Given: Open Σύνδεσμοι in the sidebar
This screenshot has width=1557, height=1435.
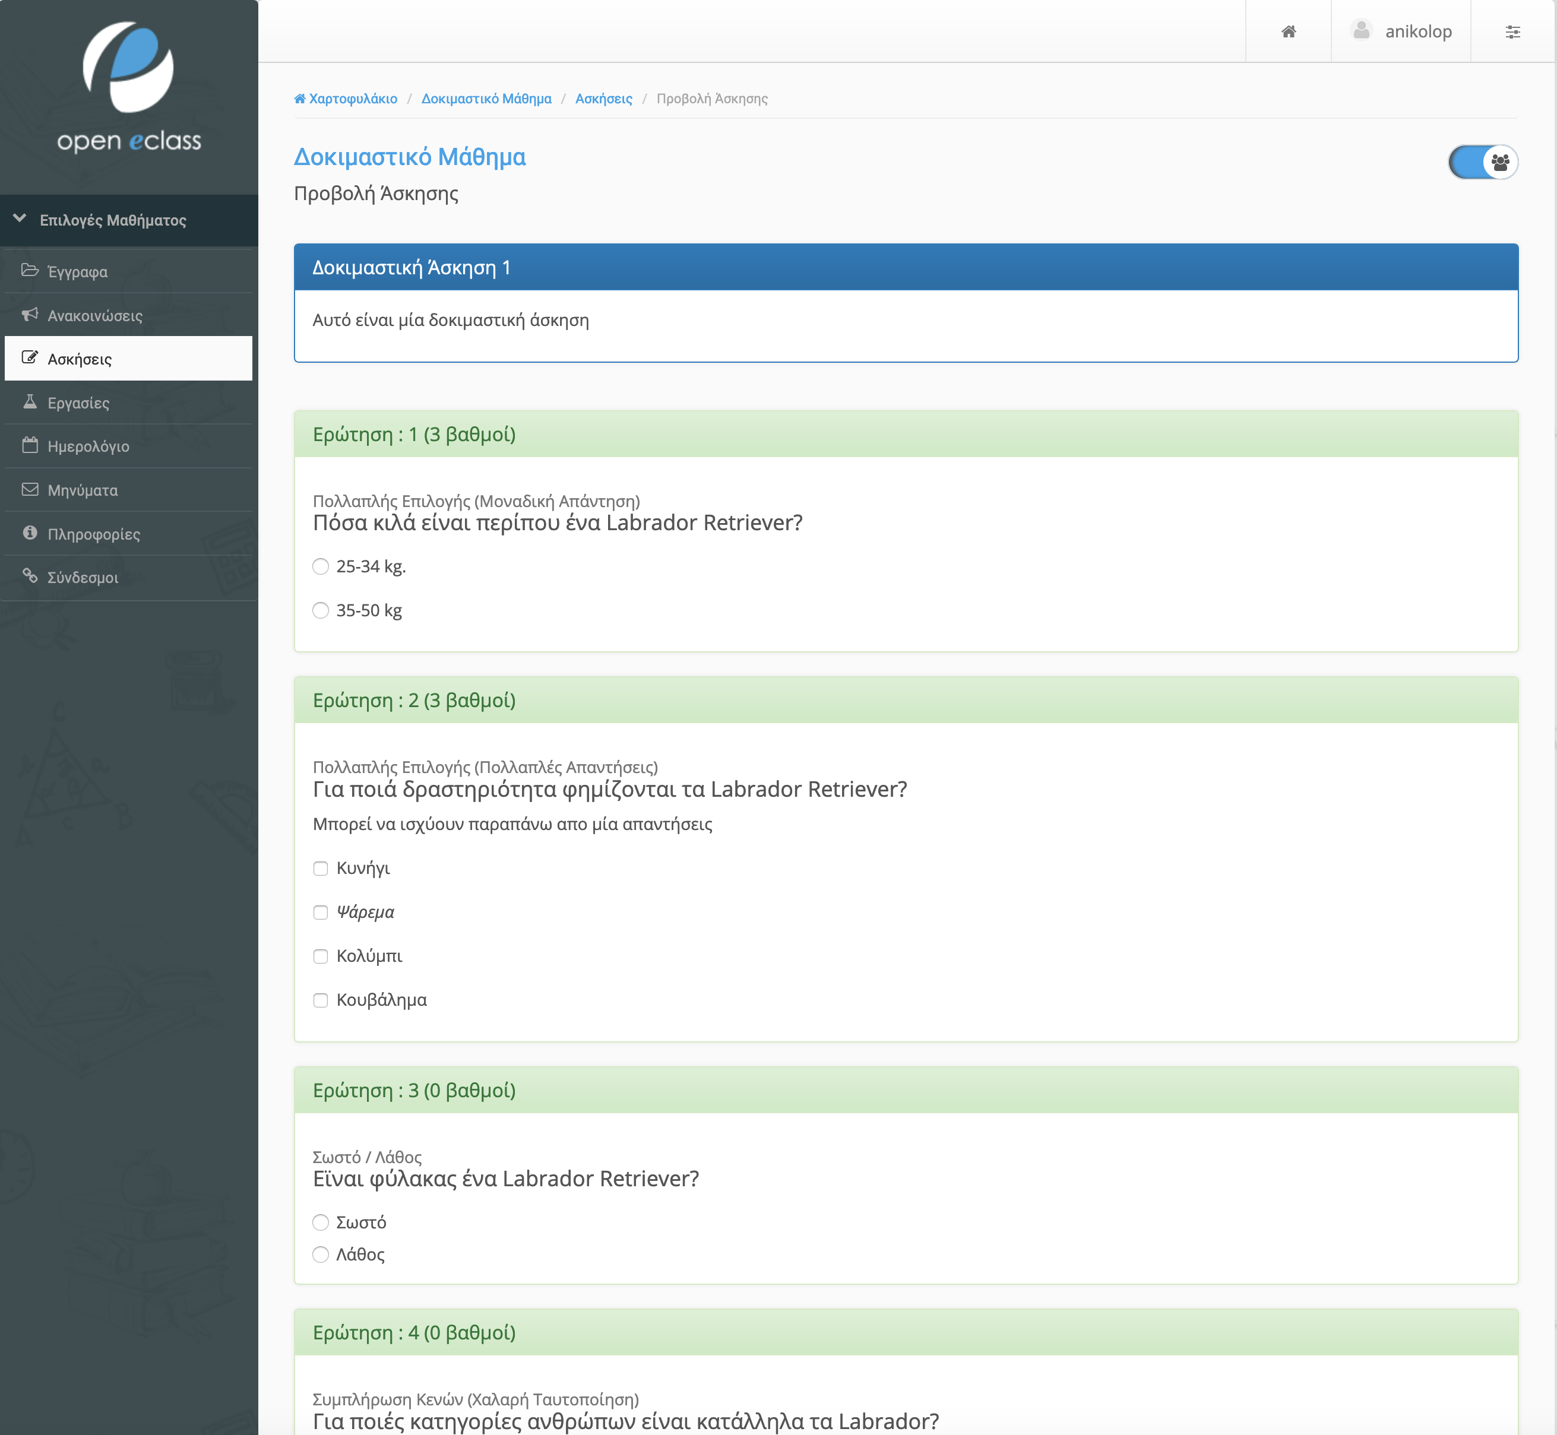Looking at the screenshot, I should click(129, 577).
